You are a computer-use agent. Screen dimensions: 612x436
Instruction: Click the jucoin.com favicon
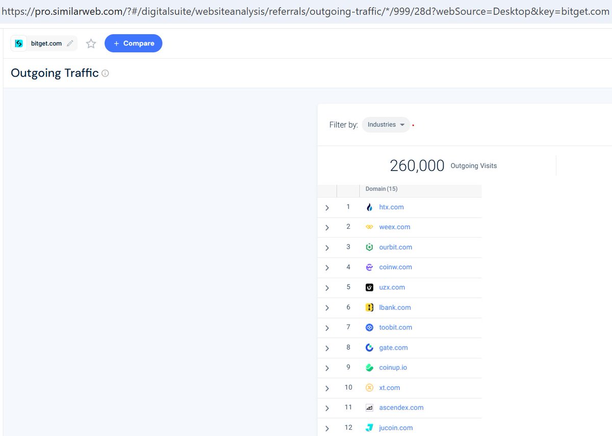pyautogui.click(x=370, y=428)
